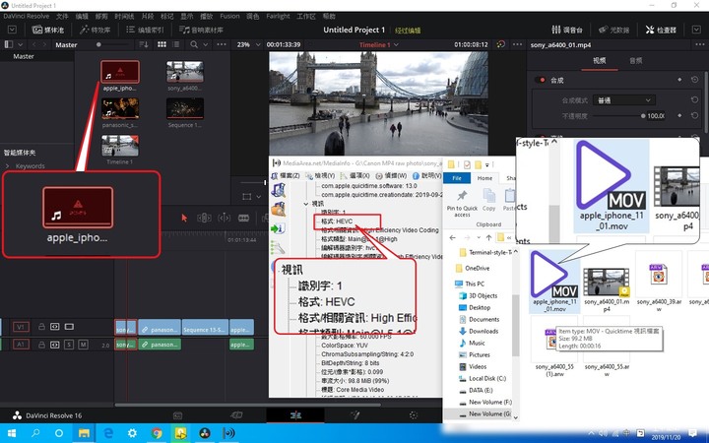Viewport: 709px width, 443px height.
Task: Expand left panel toggle at toolbar start
Action: tap(12, 30)
